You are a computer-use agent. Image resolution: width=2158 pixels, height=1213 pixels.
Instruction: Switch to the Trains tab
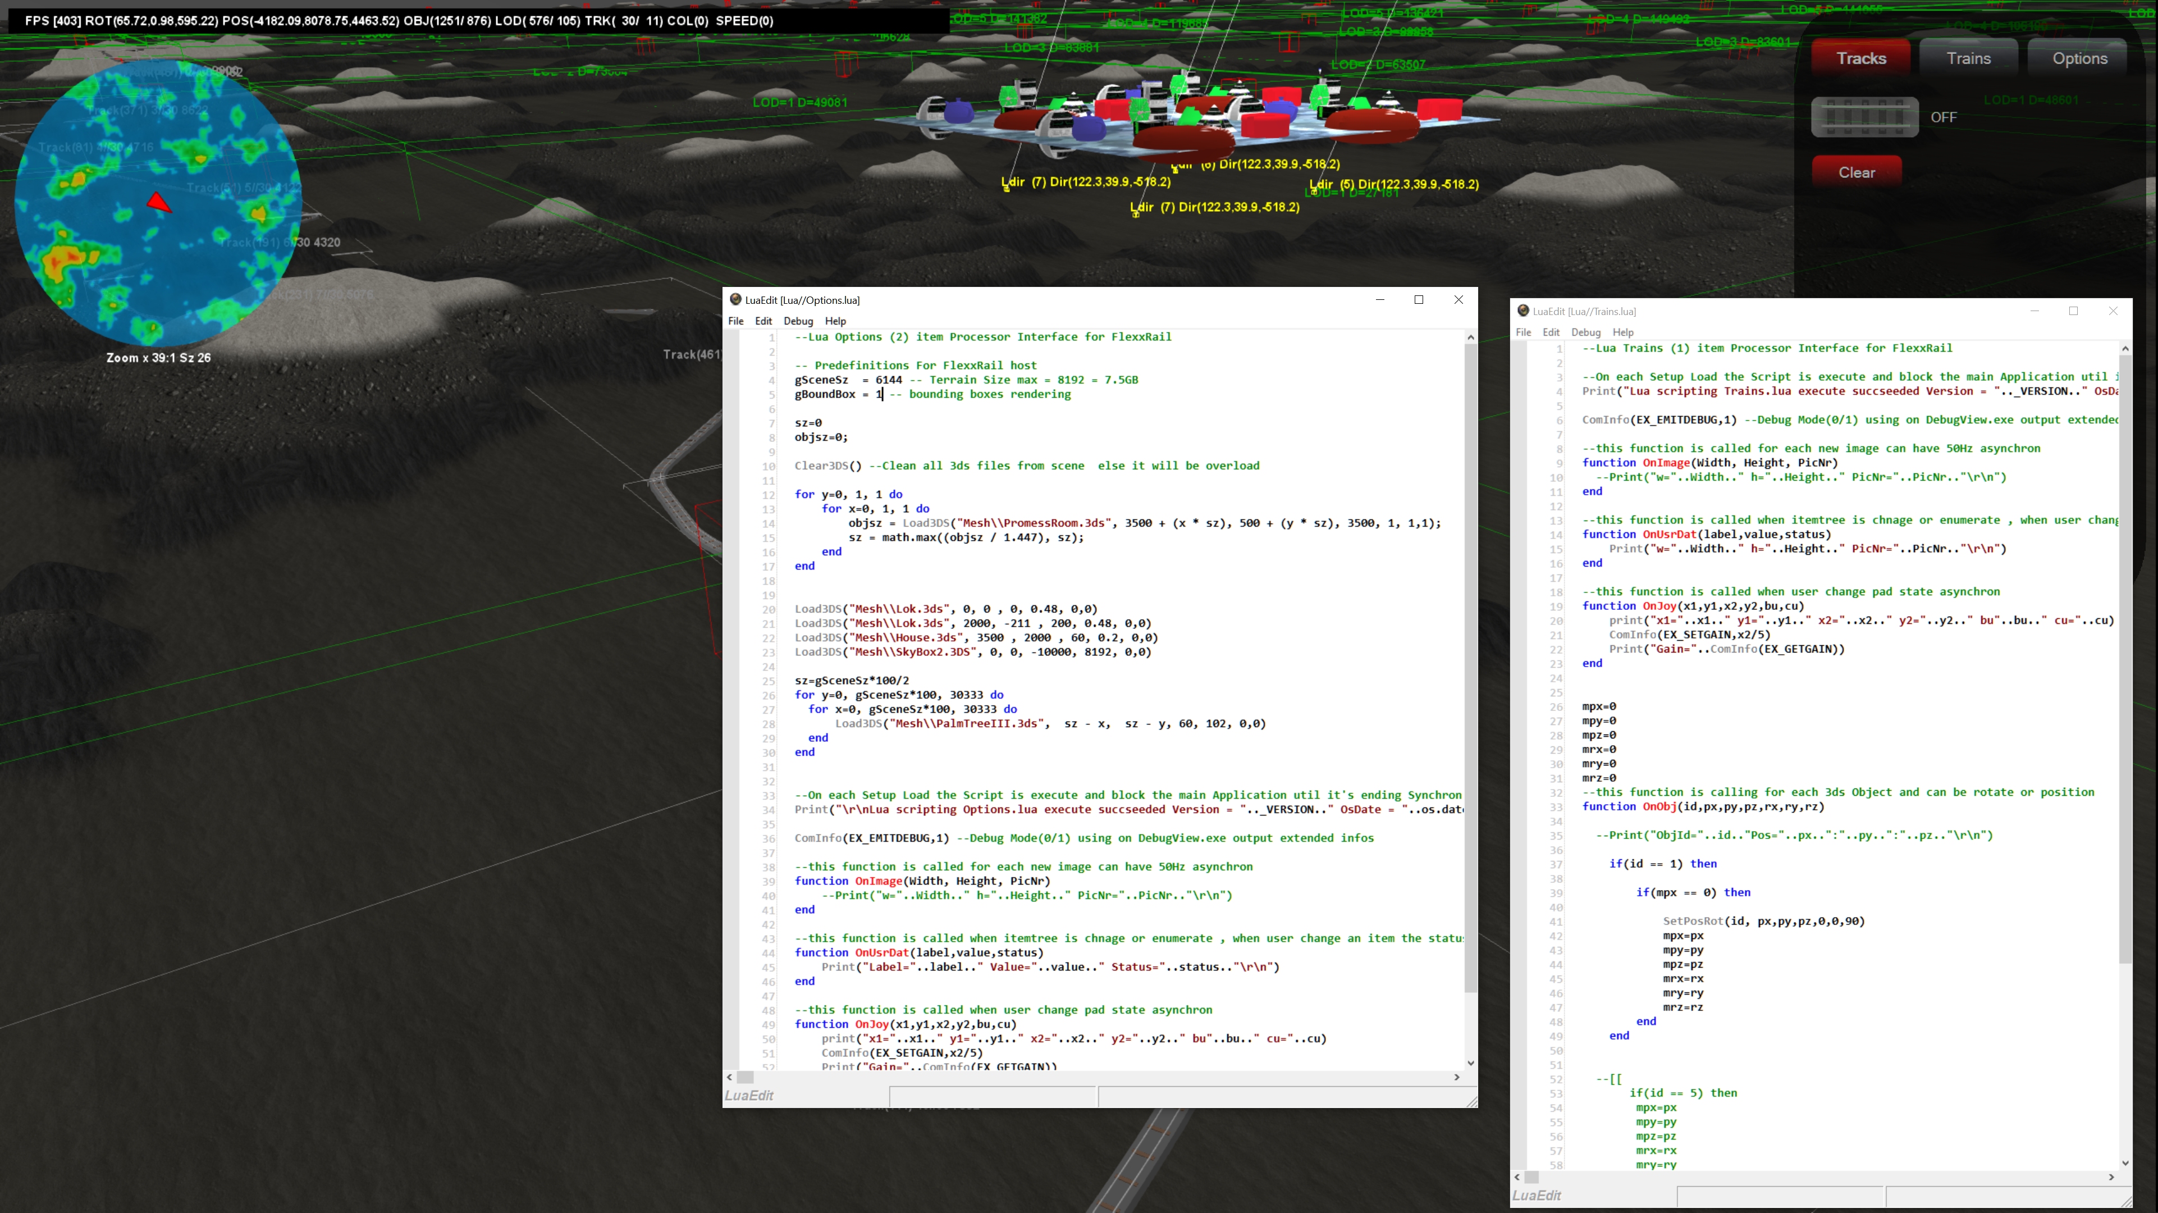click(x=1968, y=58)
